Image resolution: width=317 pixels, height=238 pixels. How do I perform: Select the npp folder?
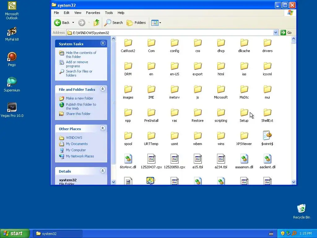128,116
